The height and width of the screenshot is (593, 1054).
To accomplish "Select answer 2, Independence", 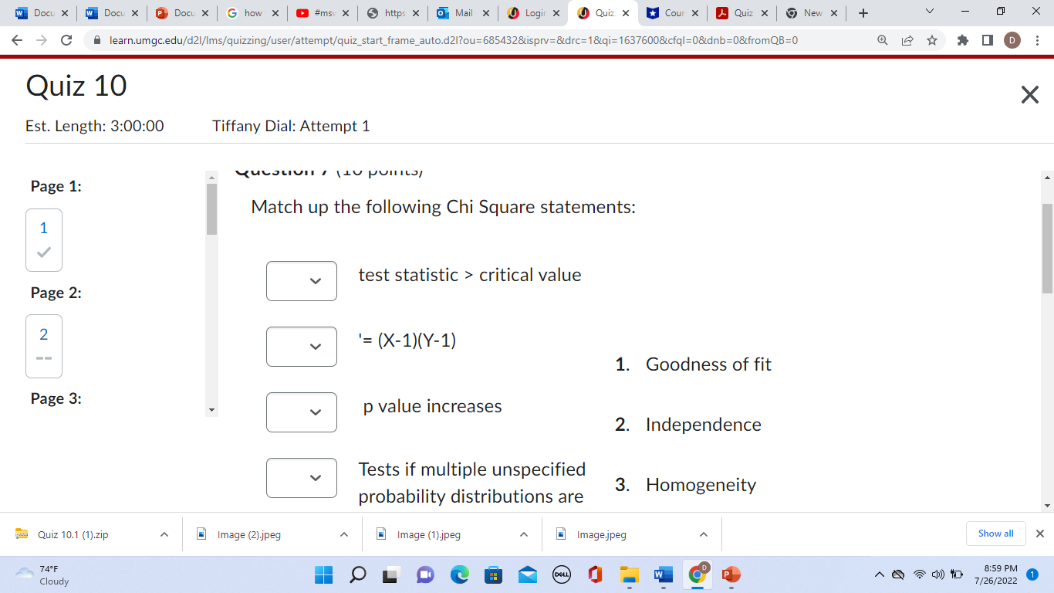I will click(x=704, y=424).
